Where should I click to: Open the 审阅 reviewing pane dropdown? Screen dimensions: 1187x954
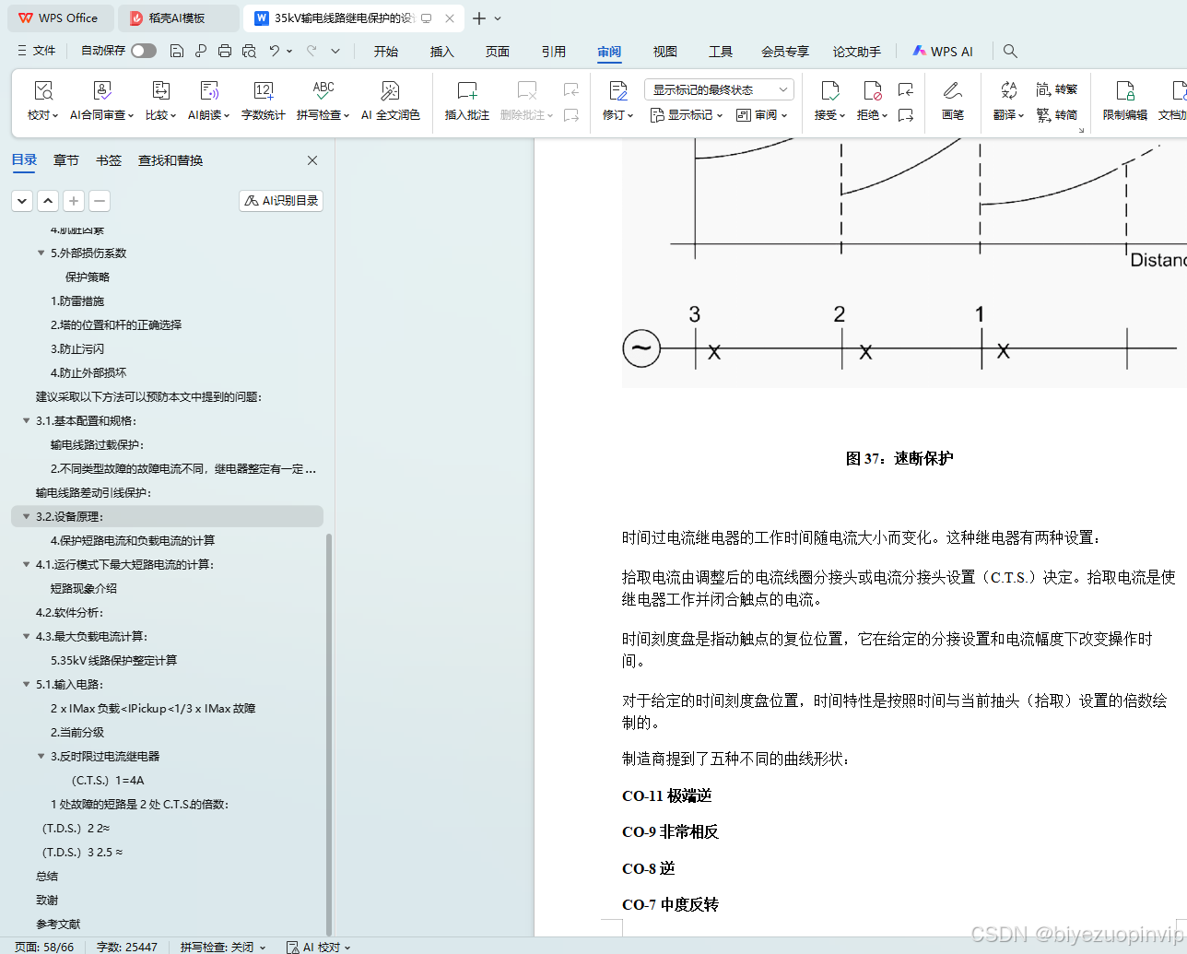762,115
